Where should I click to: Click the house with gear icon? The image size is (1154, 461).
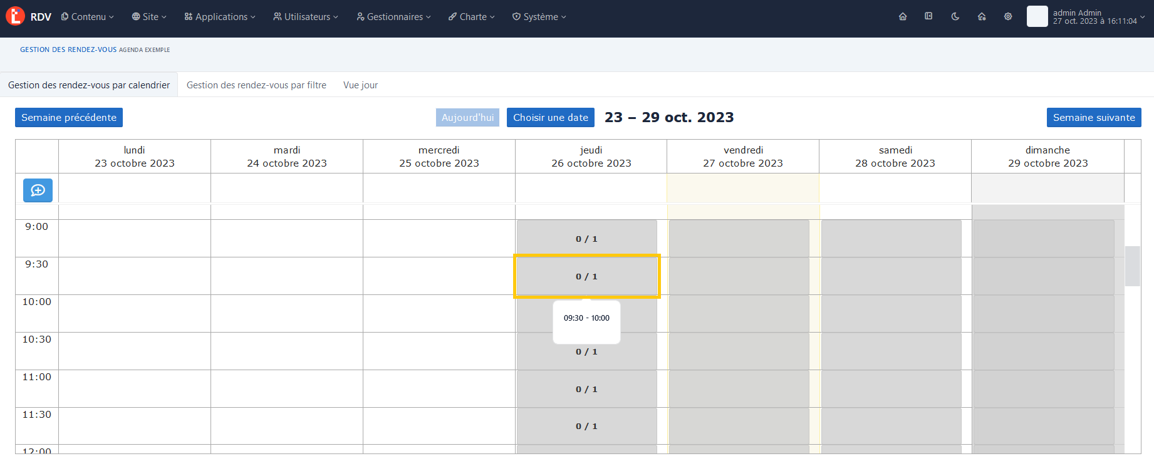pos(982,17)
